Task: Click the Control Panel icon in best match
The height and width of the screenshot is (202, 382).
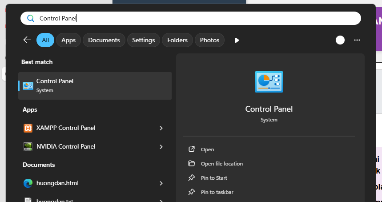Action: (28, 86)
